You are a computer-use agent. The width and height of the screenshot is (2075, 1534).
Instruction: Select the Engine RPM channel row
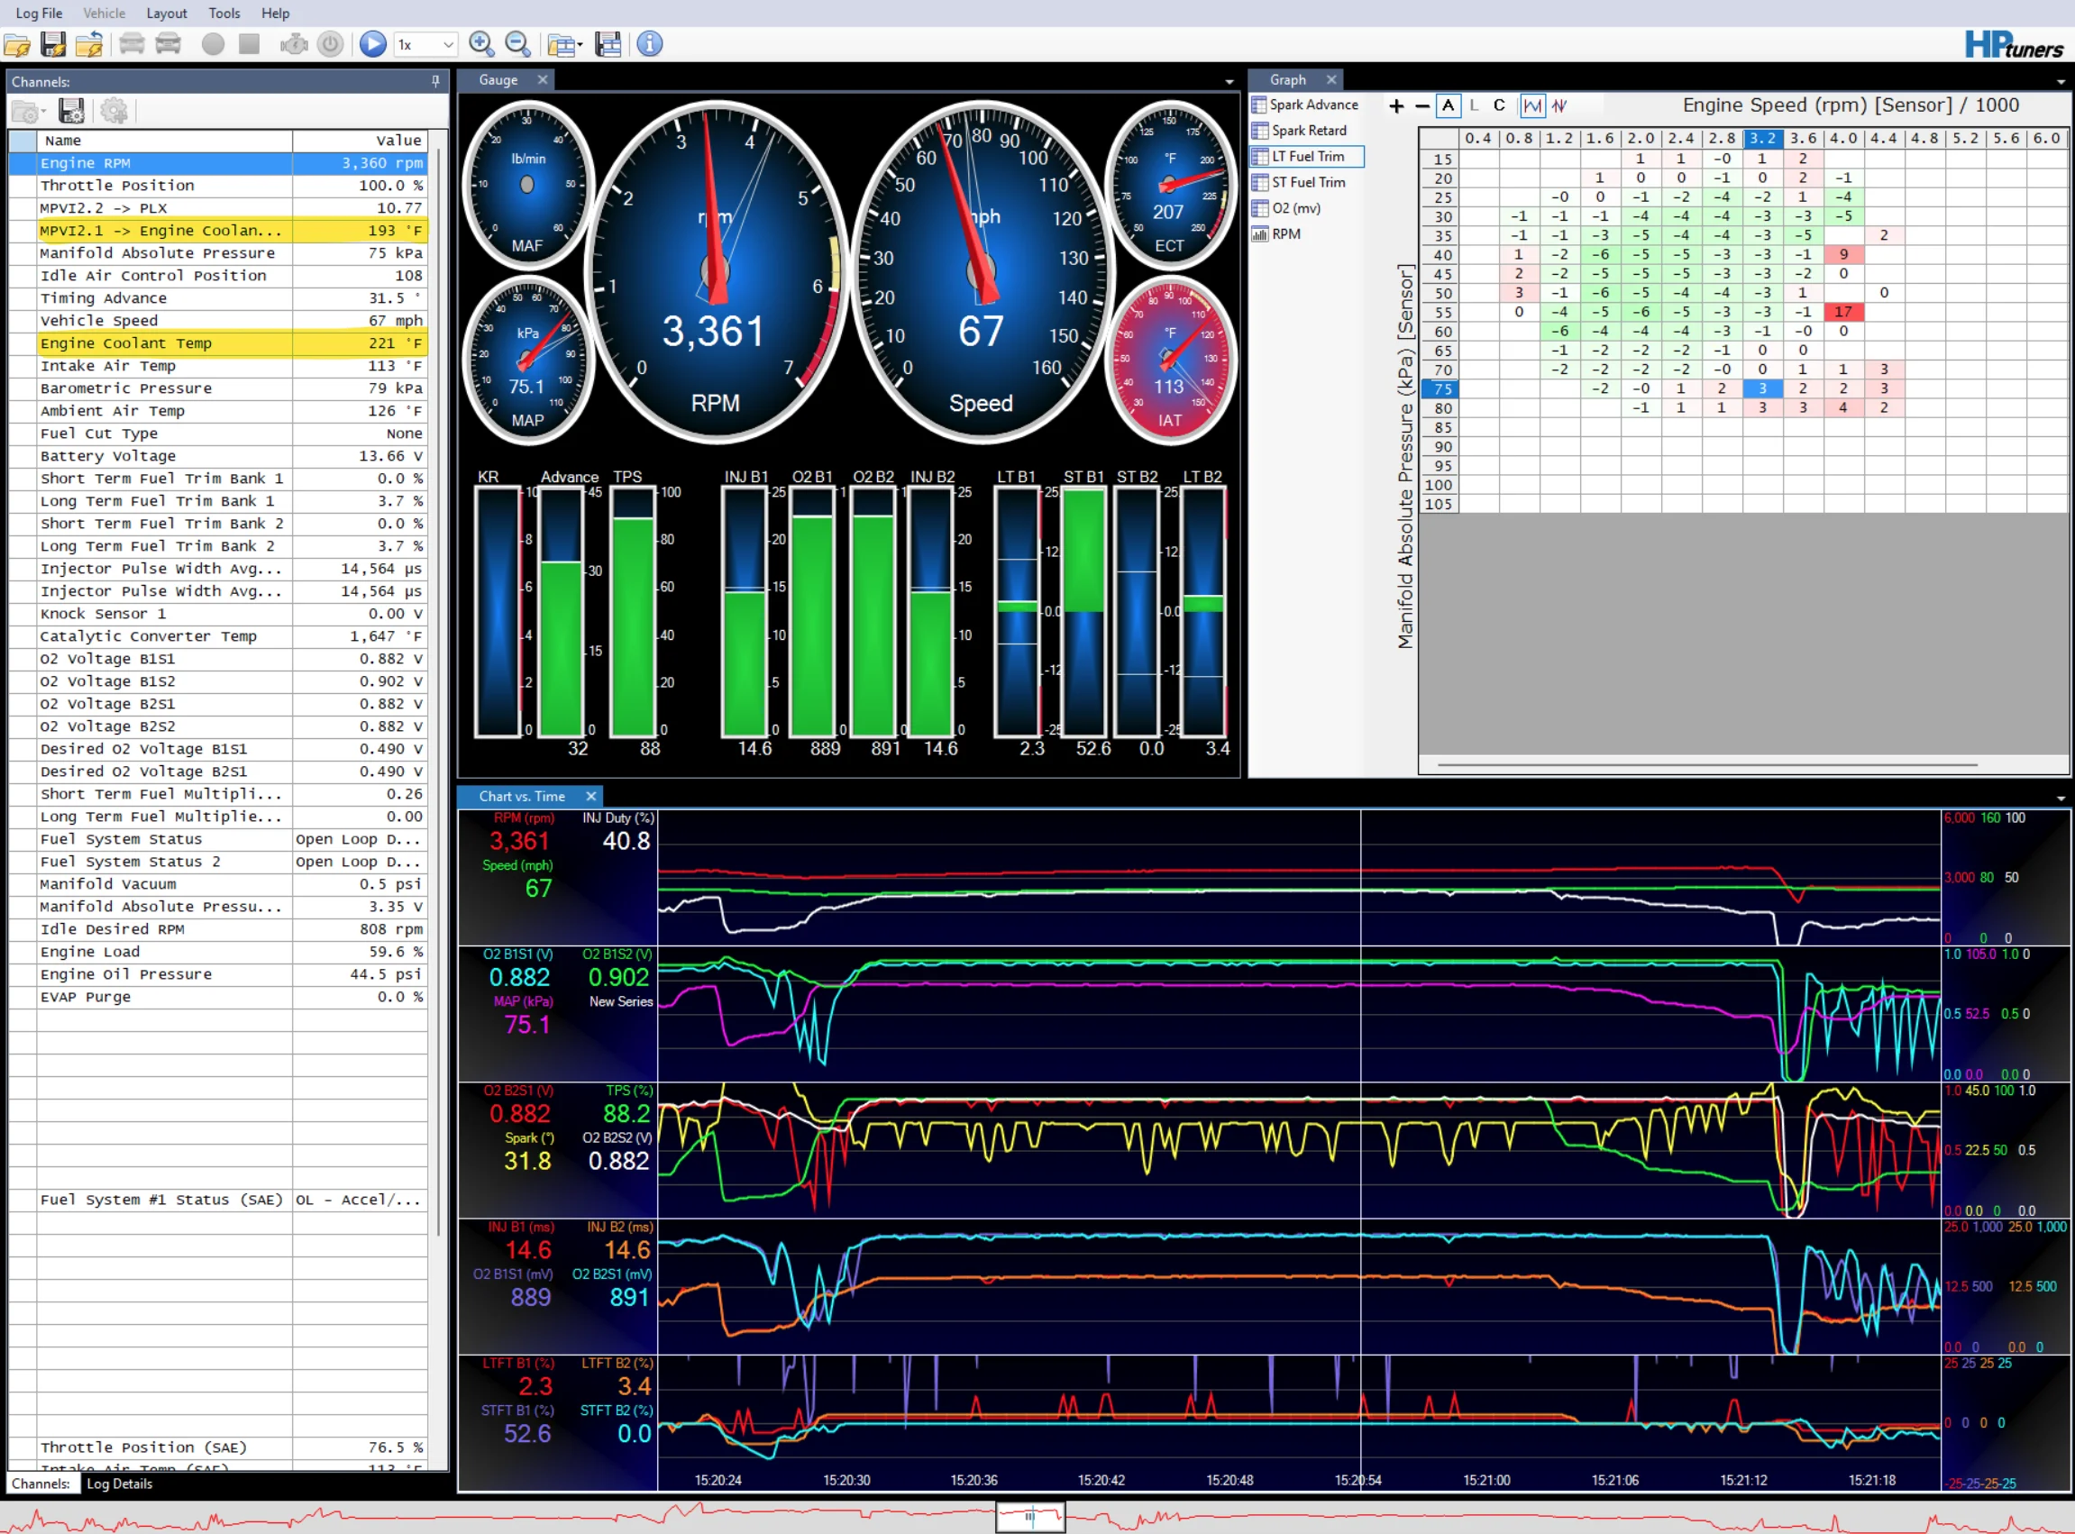pyautogui.click(x=218, y=162)
